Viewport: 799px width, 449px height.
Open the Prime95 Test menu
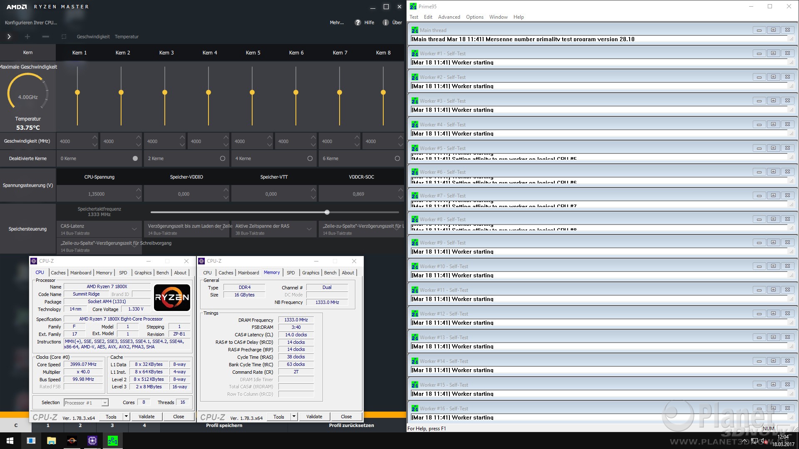(414, 17)
